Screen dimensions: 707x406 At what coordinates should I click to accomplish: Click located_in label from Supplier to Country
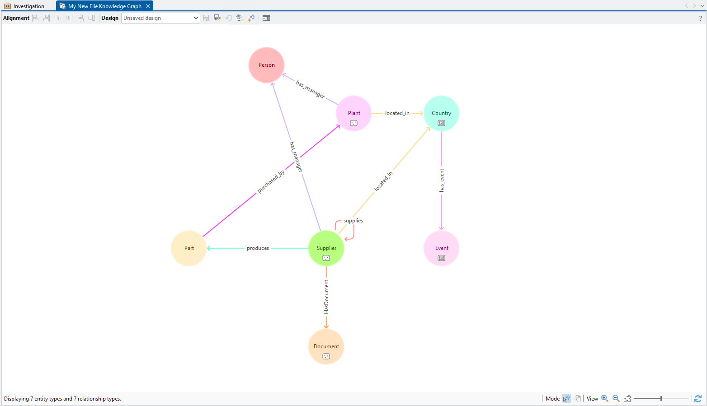383,181
